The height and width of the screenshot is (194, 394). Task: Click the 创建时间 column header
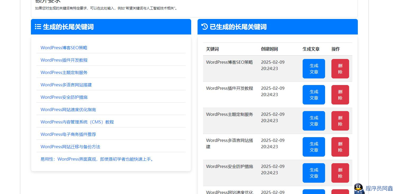[x=269, y=49]
